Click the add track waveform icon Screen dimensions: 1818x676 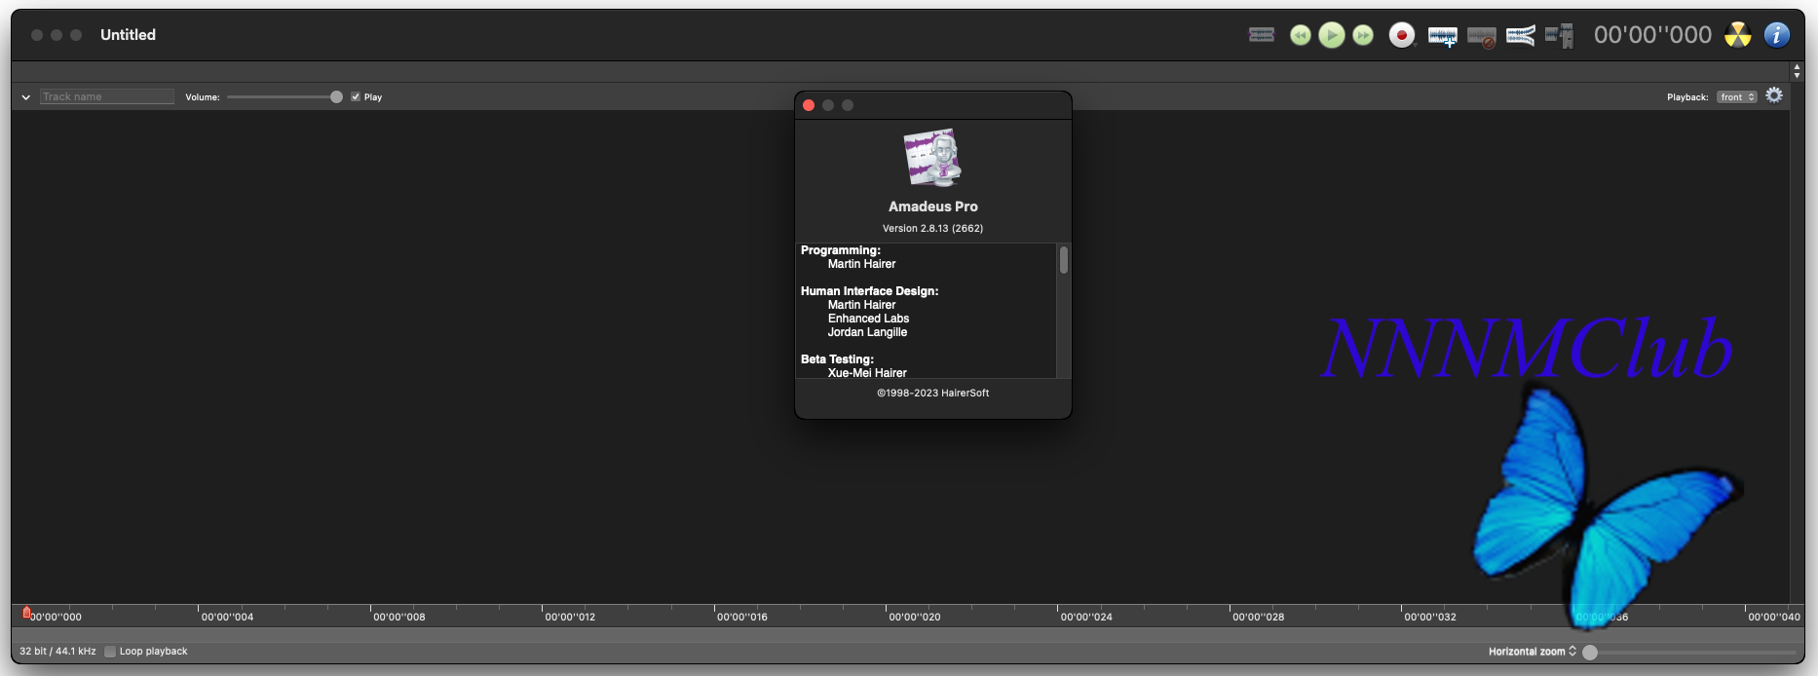1442,36
